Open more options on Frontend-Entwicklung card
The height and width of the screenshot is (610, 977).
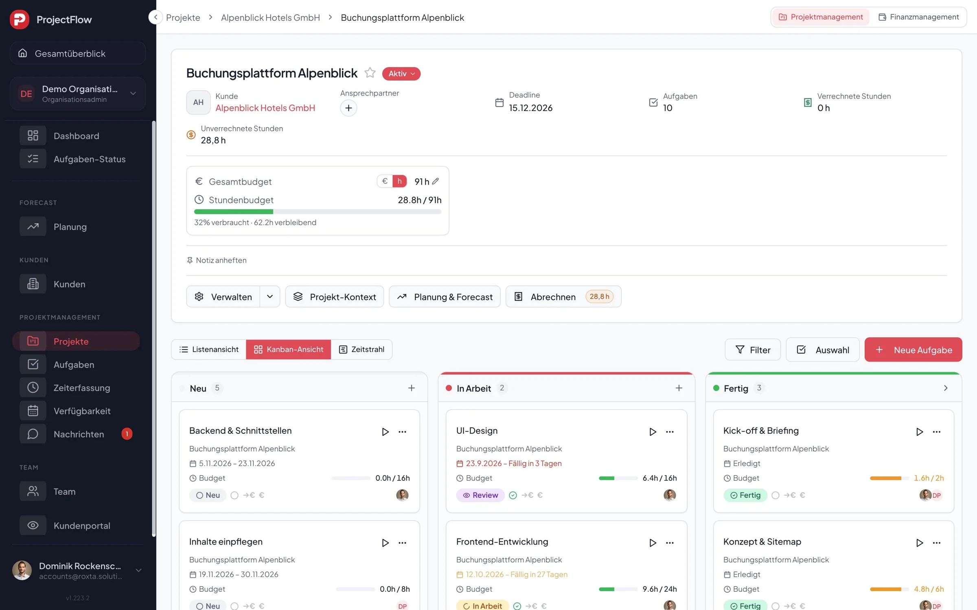point(670,542)
